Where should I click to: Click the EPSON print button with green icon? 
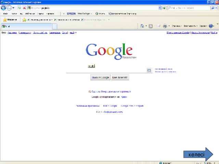[x=100, y=14]
